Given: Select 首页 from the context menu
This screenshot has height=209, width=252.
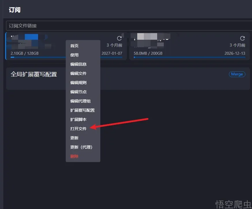Looking at the screenshot, I should pyautogui.click(x=74, y=46).
